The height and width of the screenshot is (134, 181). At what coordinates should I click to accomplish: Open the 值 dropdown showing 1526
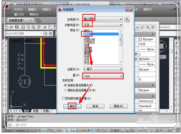coord(103,76)
